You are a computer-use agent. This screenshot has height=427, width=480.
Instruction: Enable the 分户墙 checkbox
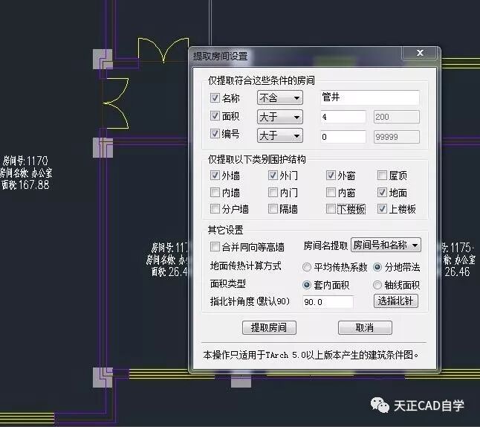(x=215, y=209)
